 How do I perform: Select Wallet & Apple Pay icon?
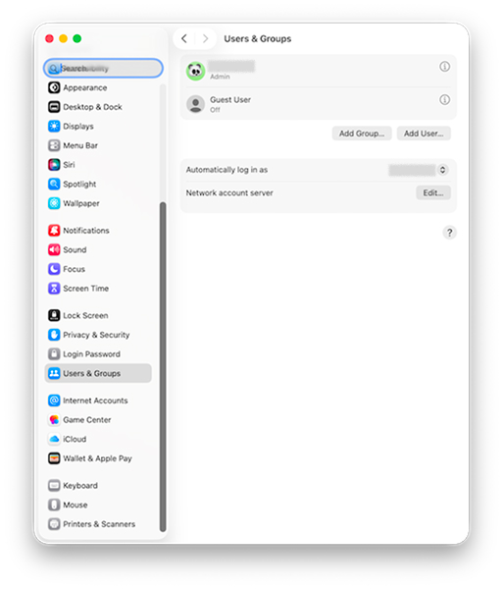54,458
